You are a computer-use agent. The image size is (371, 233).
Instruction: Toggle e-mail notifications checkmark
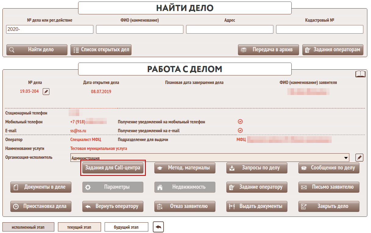pyautogui.click(x=240, y=130)
